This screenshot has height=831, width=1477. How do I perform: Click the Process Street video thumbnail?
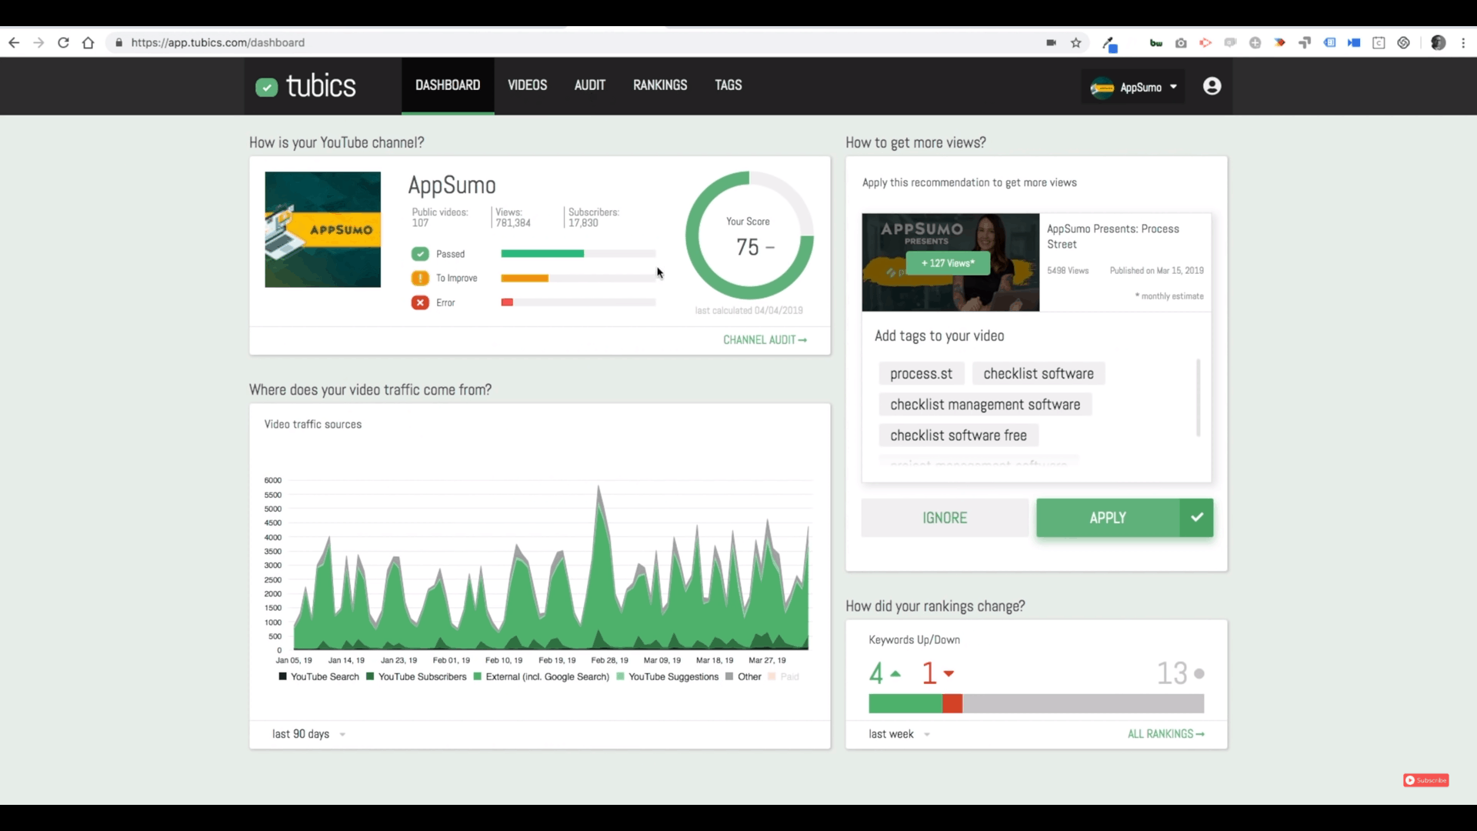(950, 262)
